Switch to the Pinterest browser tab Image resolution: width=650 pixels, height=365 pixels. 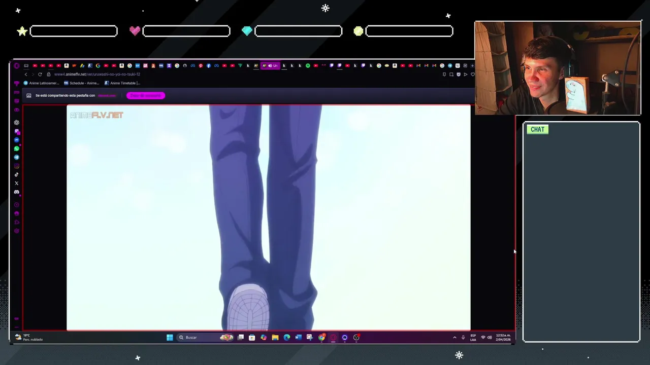click(x=201, y=65)
